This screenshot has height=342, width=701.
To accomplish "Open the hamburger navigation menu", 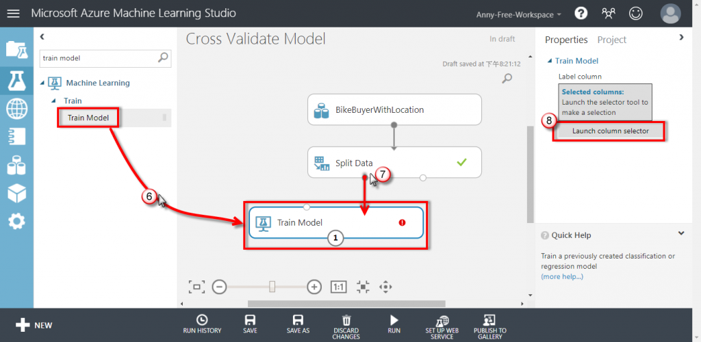I will point(14,14).
